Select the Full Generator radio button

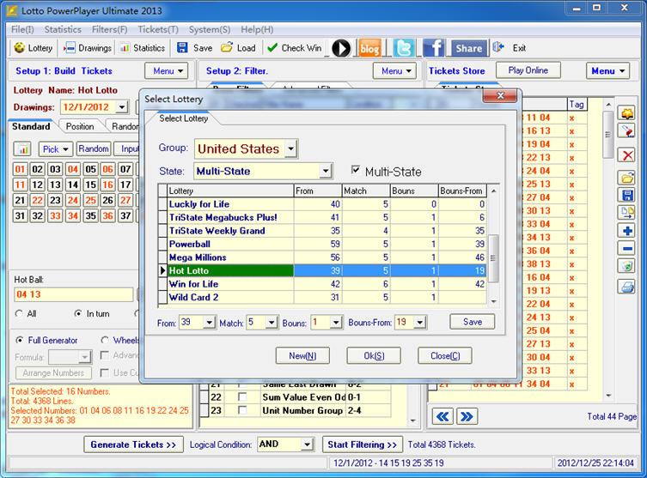(x=19, y=340)
